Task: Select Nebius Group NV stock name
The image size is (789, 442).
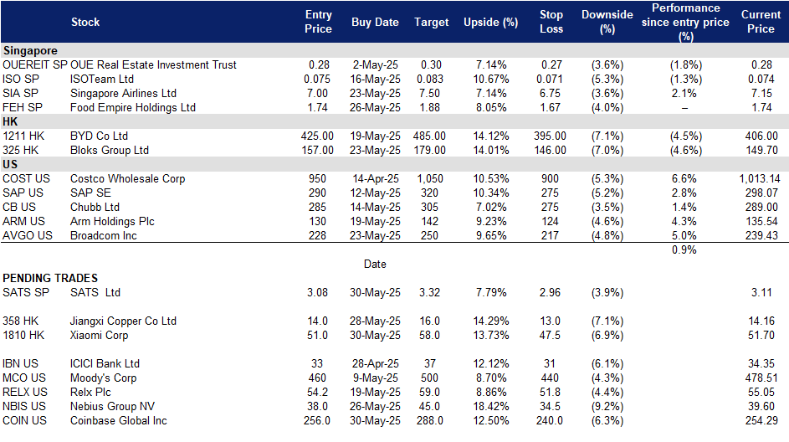Action: point(112,406)
